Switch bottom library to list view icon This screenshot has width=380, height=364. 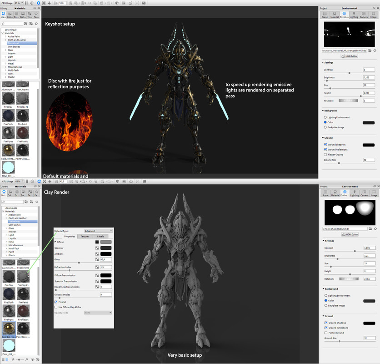3,359
